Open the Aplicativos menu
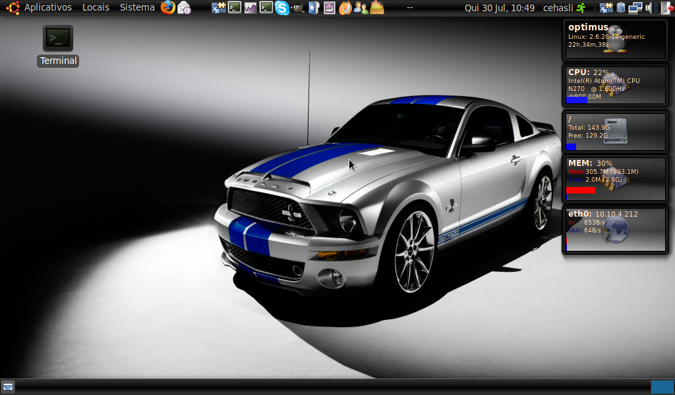 click(x=47, y=7)
